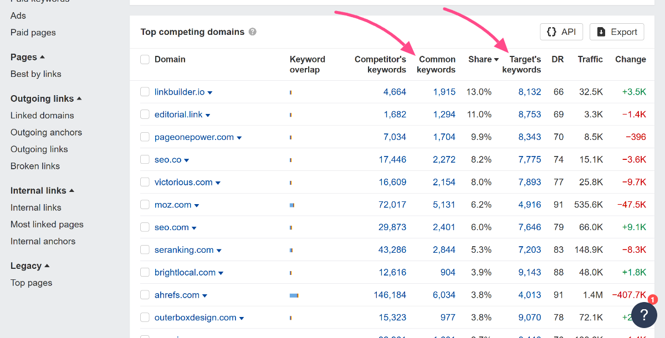
Task: Open the outerboxdesign.com domain link
Action: [x=196, y=318]
